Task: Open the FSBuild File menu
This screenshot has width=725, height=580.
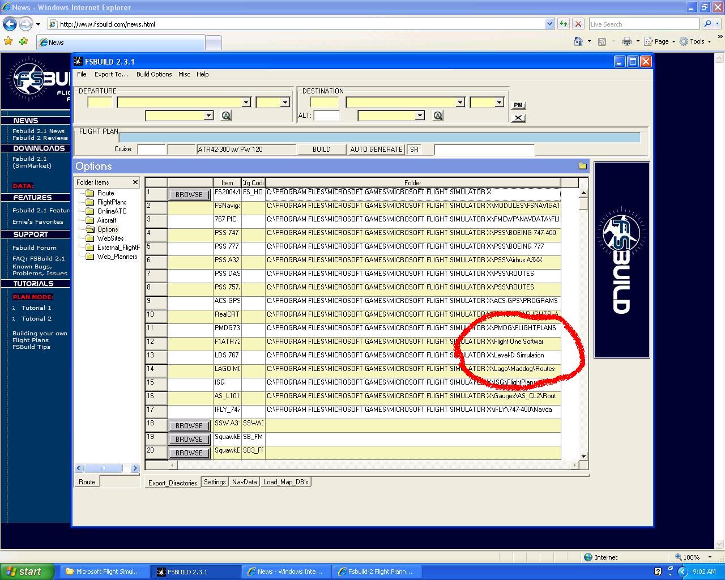Action: coord(82,74)
